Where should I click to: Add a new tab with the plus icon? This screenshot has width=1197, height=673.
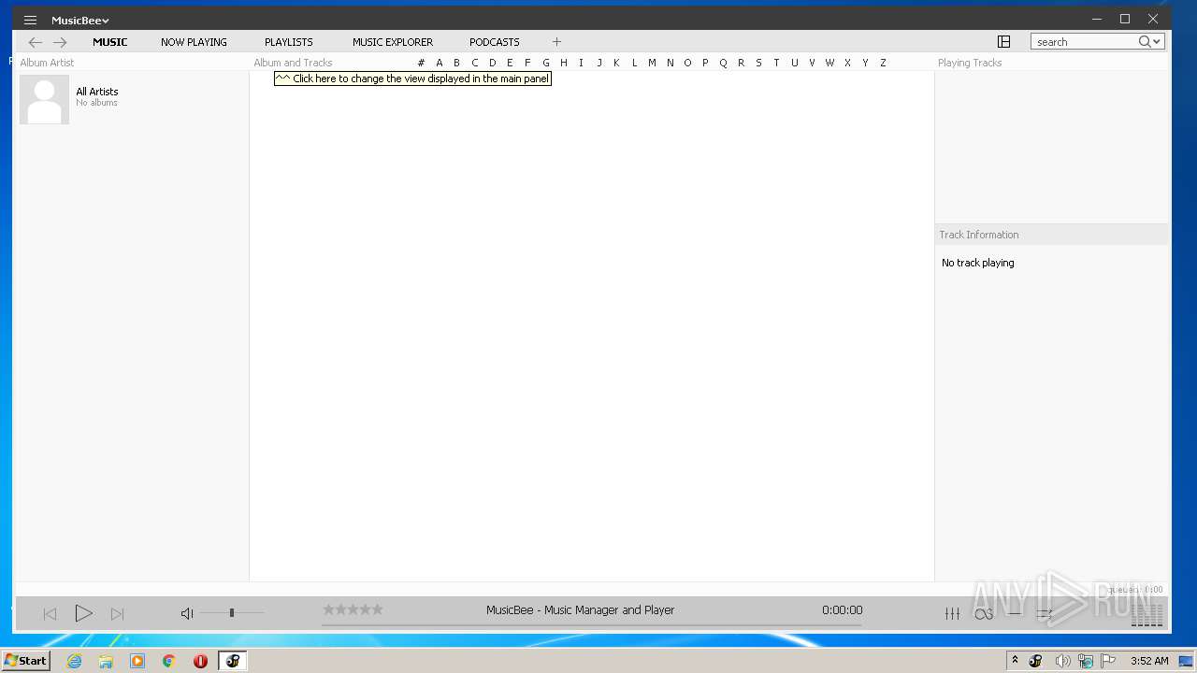(x=556, y=42)
